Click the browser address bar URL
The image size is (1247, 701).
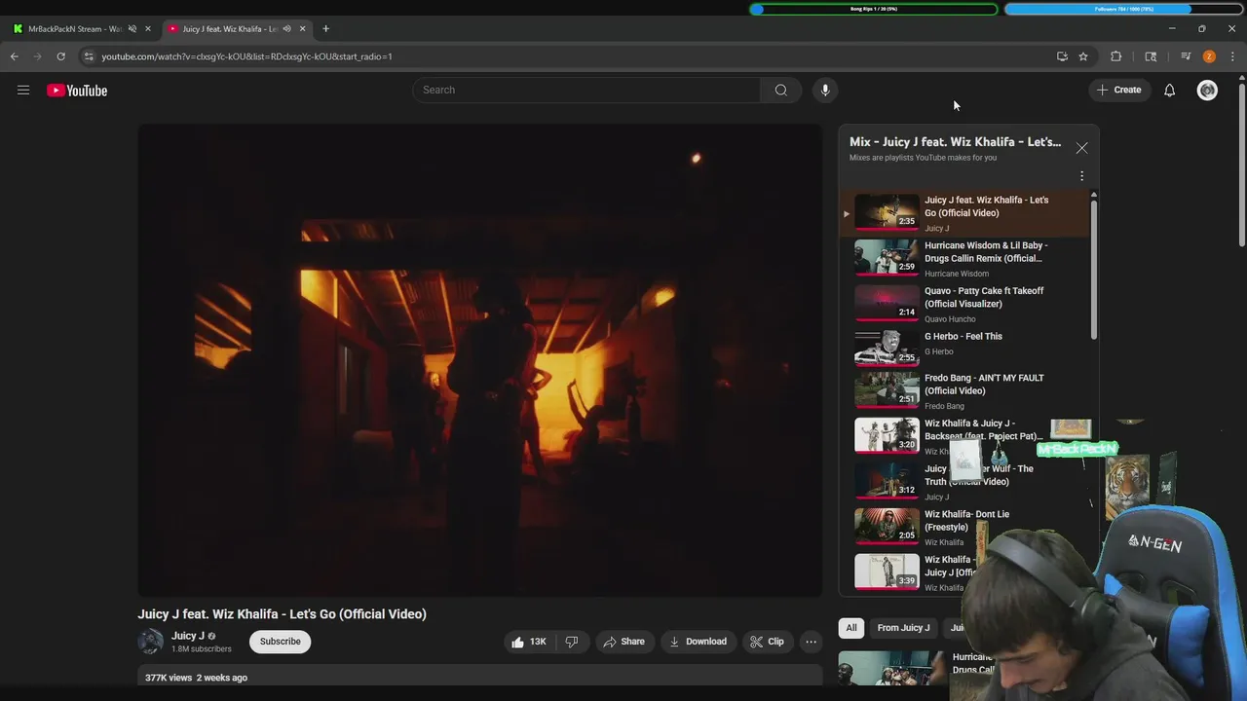click(x=246, y=56)
